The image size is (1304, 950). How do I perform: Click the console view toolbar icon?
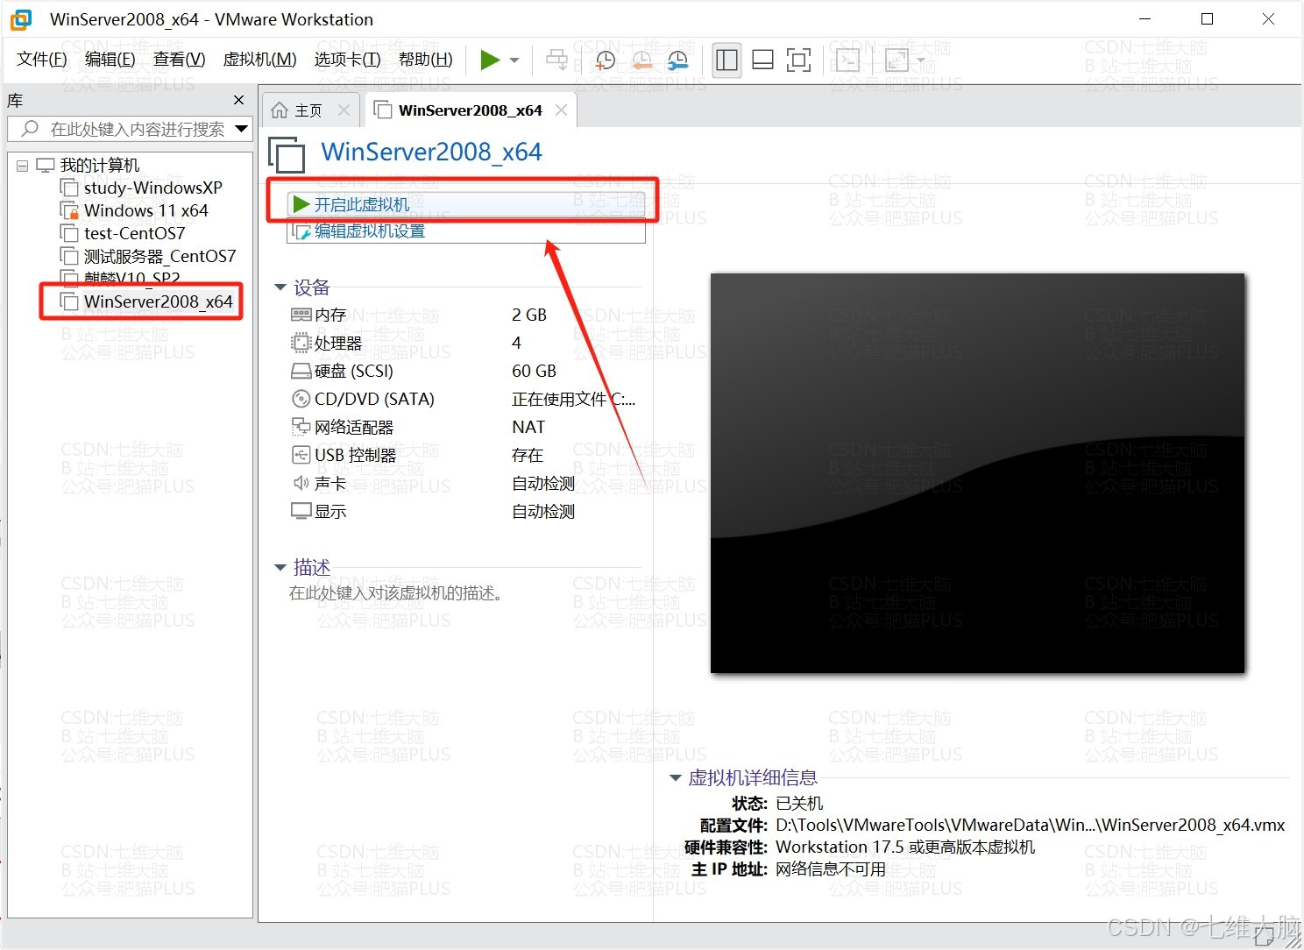pyautogui.click(x=847, y=60)
